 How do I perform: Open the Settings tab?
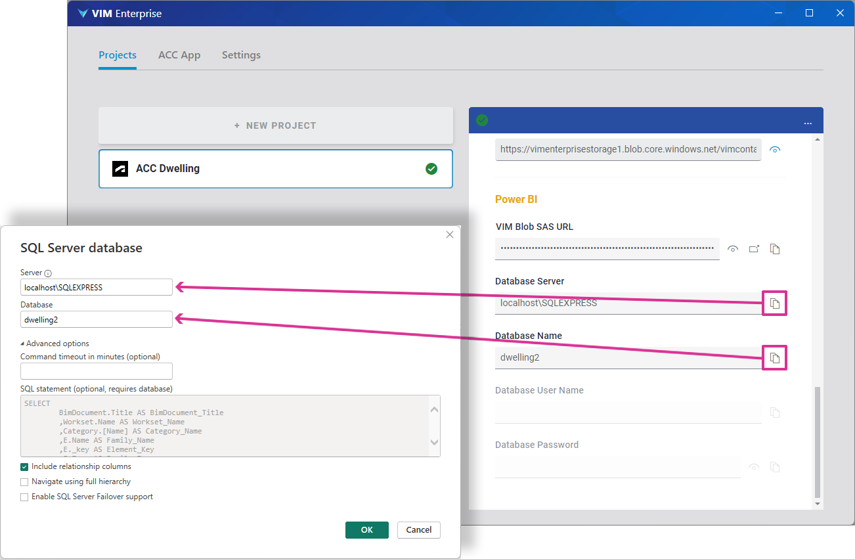coord(241,55)
